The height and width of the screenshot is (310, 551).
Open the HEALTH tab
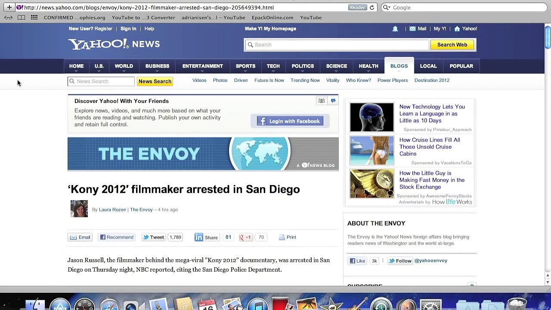(x=368, y=66)
